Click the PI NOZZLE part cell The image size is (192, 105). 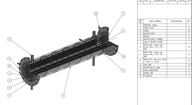[x=155, y=76]
